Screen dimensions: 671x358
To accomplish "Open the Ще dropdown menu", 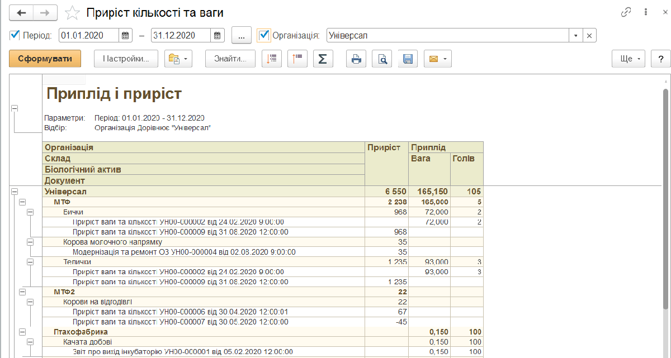I will 629,59.
